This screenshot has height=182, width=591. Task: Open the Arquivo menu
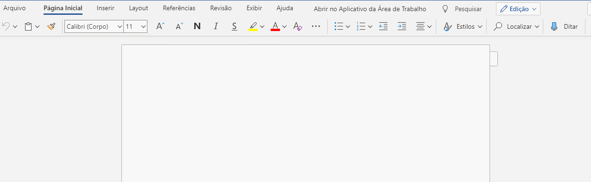[x=14, y=8]
